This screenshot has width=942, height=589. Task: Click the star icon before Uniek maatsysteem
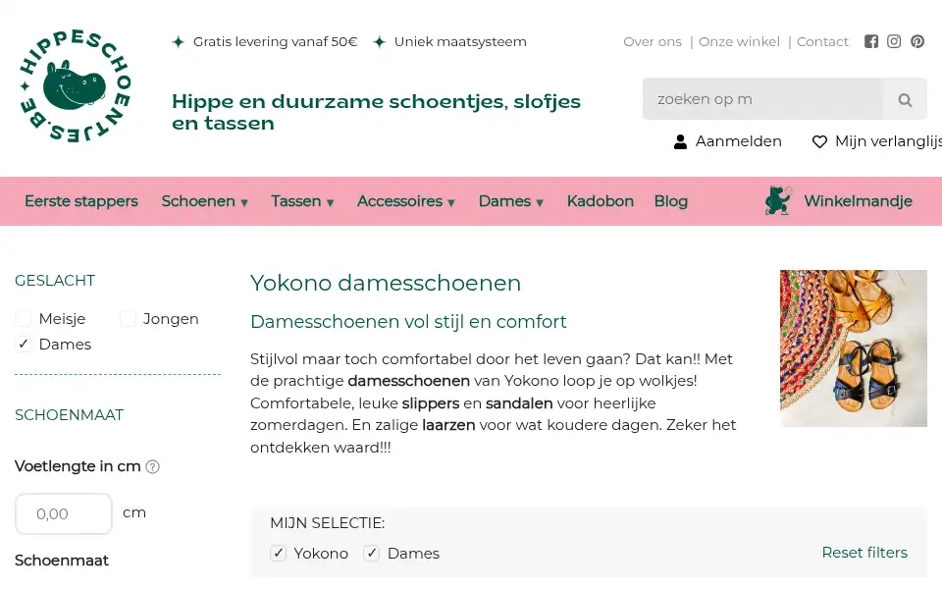tap(379, 42)
